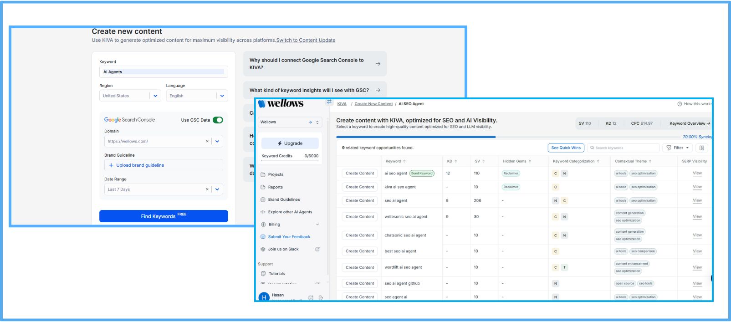Expand Why should I connect Google Search Console

coord(315,64)
